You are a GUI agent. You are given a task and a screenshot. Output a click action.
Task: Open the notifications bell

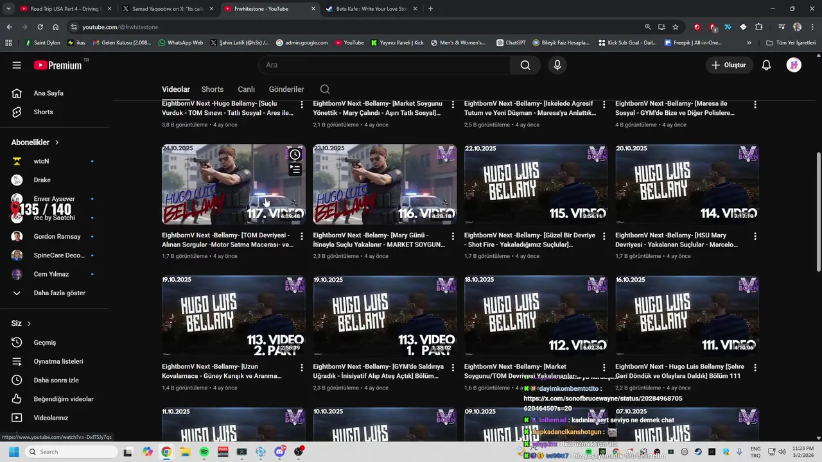pos(766,65)
